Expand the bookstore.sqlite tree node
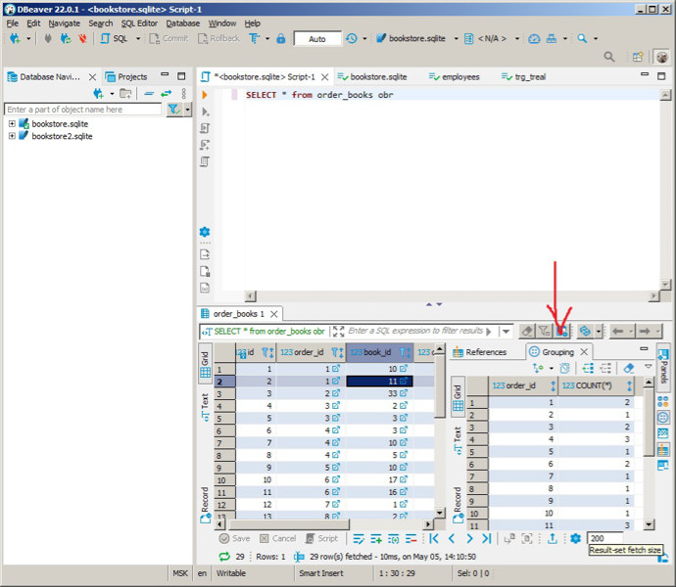Image resolution: width=676 pixels, height=587 pixels. coord(12,123)
